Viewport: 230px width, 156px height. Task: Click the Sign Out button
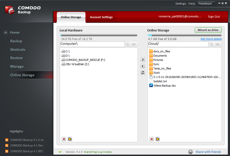214,17
